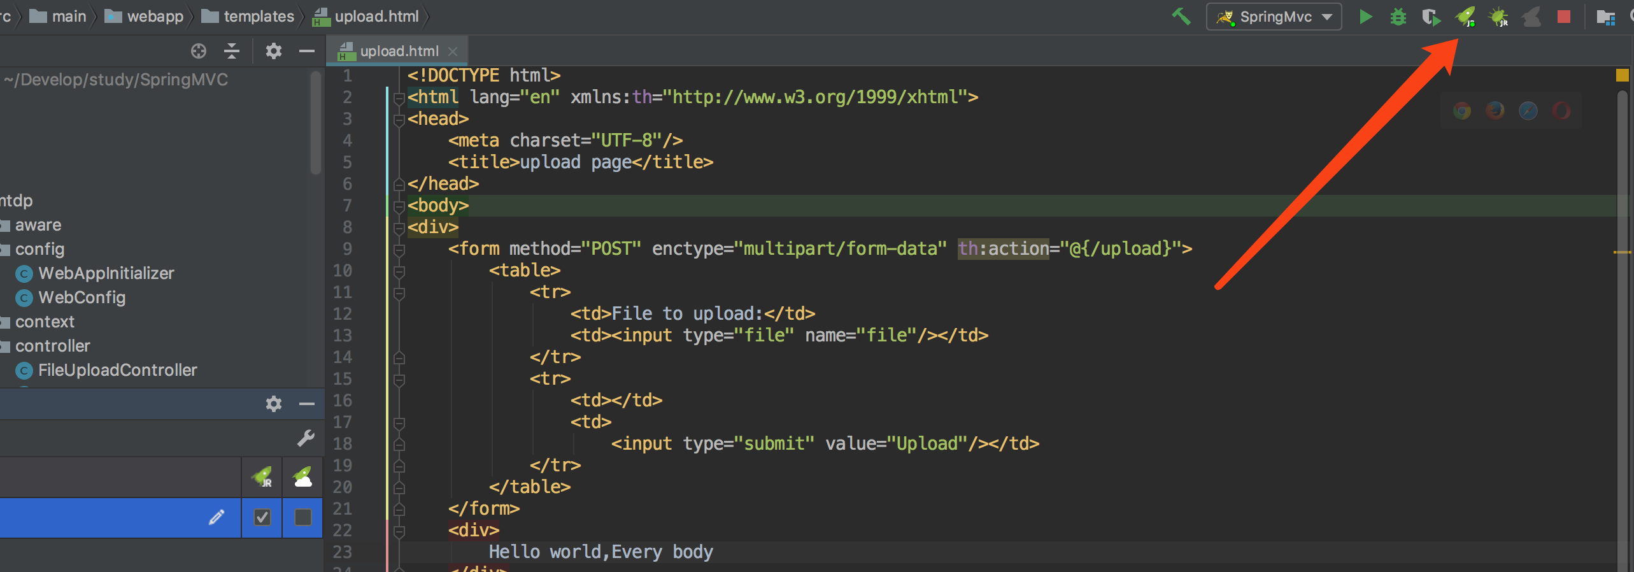Open the SpringMvc run configuration dropdown
1634x572 pixels.
(1274, 17)
